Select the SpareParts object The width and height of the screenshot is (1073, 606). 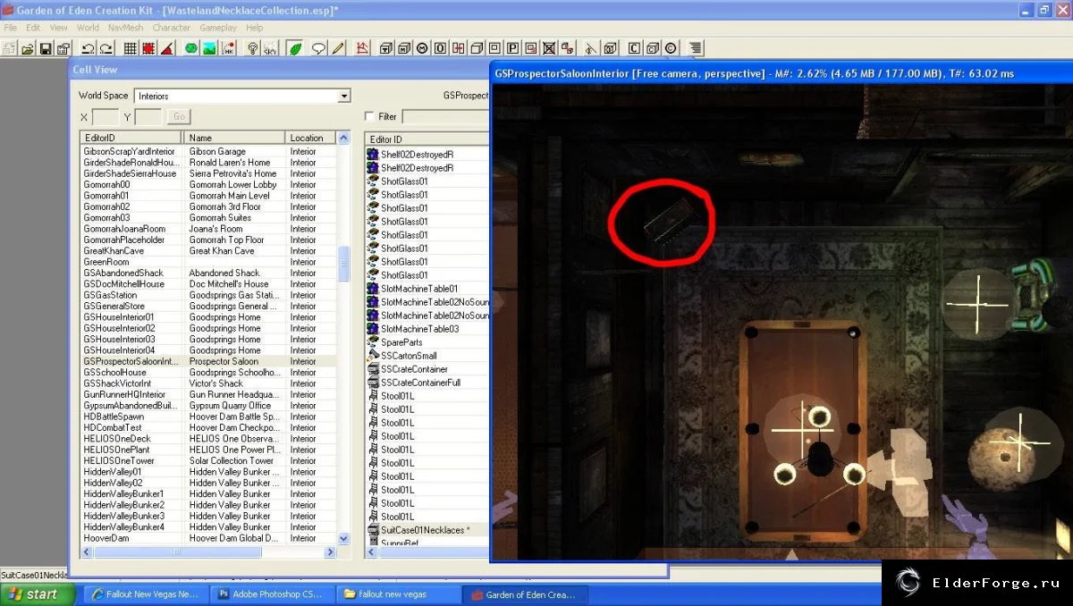[427, 342]
